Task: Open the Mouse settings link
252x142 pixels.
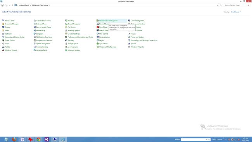Action: 133,34
